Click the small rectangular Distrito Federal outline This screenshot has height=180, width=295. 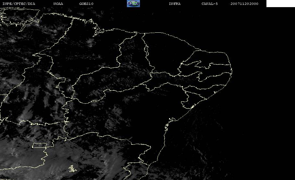(43, 145)
